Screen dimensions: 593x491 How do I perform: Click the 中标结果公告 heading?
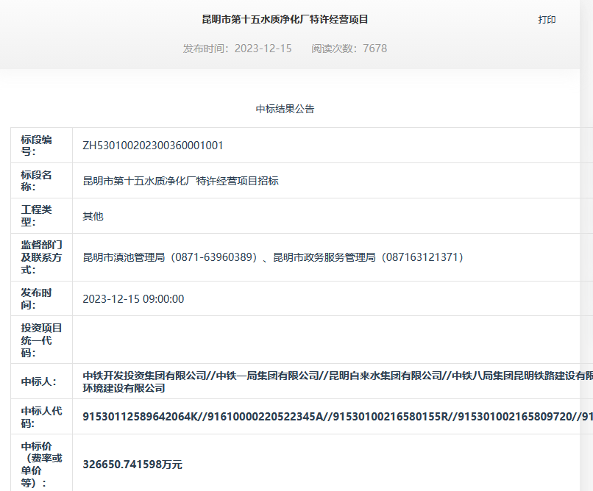[285, 109]
